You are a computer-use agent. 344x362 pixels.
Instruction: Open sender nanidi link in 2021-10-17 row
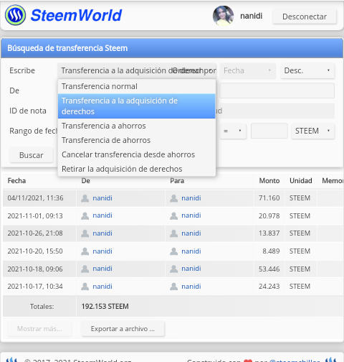(x=102, y=287)
